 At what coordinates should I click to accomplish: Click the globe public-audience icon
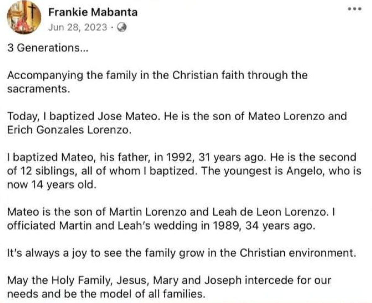coord(122,28)
